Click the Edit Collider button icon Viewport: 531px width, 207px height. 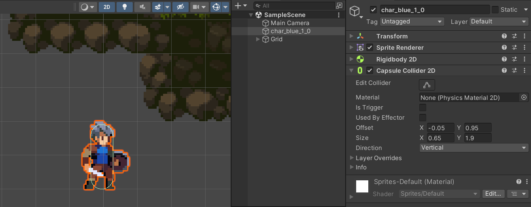(427, 85)
